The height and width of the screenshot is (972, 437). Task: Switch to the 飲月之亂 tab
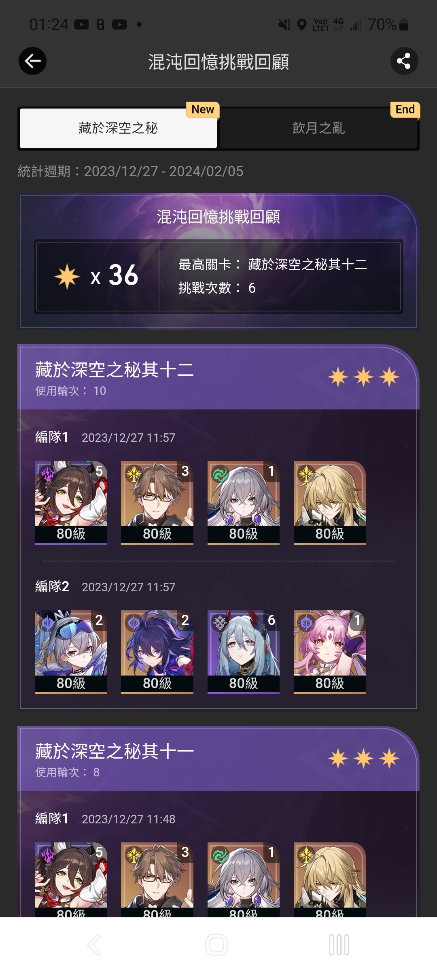tap(318, 128)
